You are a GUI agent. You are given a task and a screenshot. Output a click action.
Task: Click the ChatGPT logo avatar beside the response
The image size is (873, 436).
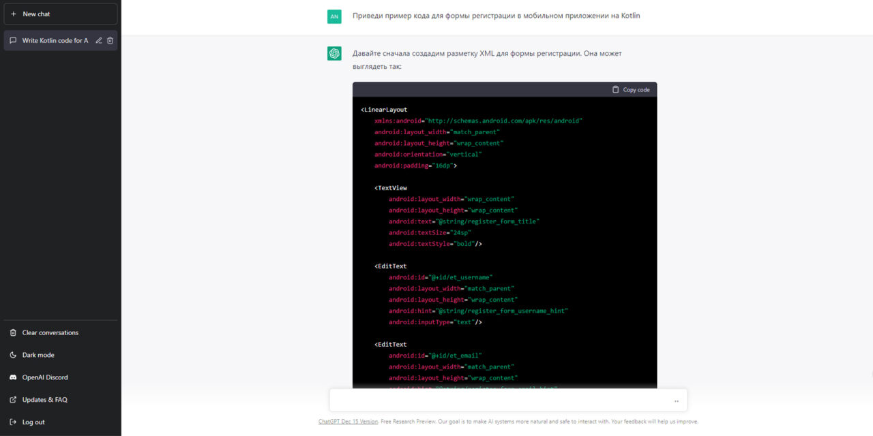click(334, 53)
